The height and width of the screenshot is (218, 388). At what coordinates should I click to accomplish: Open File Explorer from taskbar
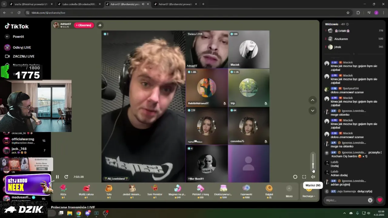pos(69,213)
